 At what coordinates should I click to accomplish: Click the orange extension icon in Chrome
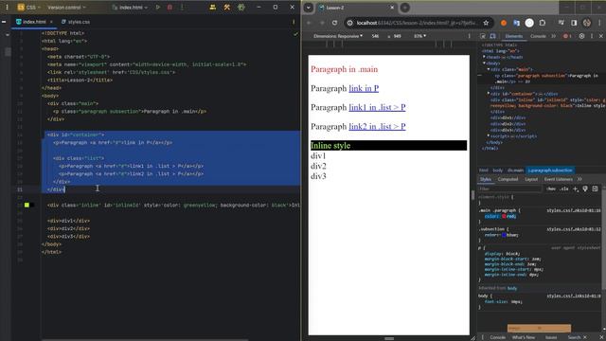coord(504,23)
